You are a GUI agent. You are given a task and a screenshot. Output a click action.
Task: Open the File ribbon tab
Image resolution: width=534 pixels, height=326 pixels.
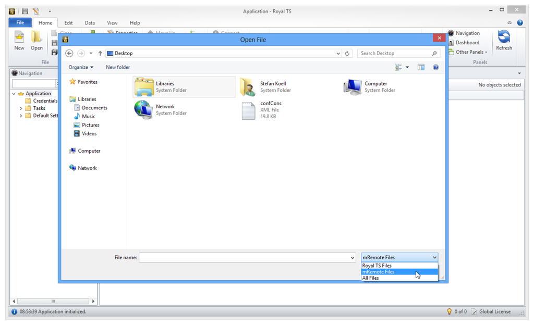click(20, 22)
